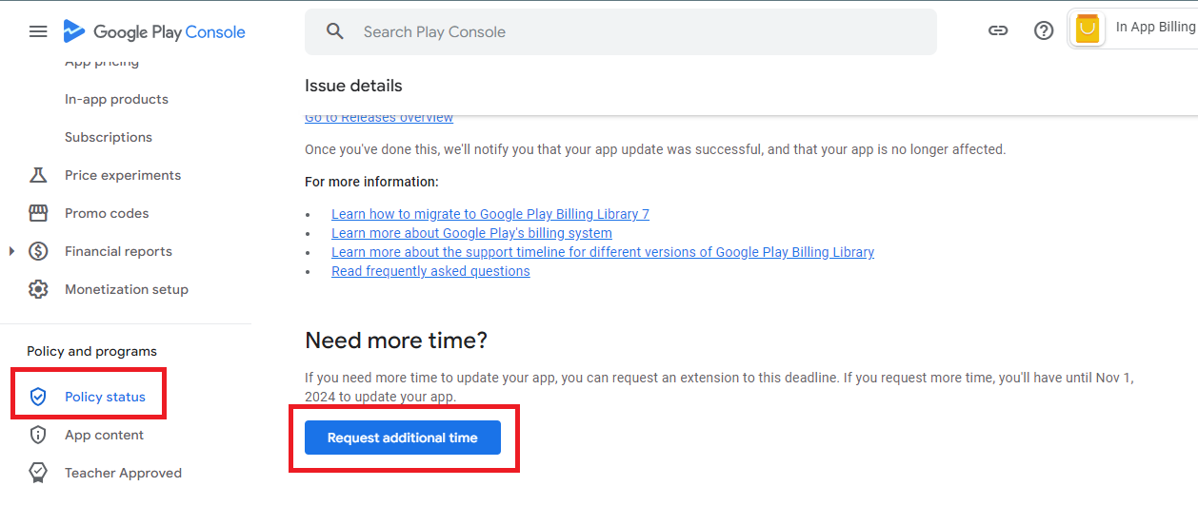Click the copy link icon

[998, 30]
